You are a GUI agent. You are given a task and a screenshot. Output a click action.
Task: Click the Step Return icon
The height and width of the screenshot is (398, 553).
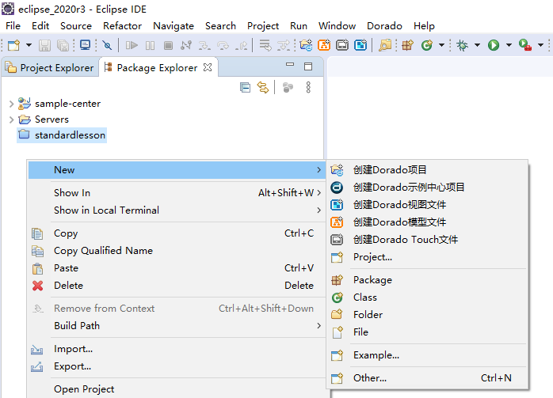click(x=241, y=45)
